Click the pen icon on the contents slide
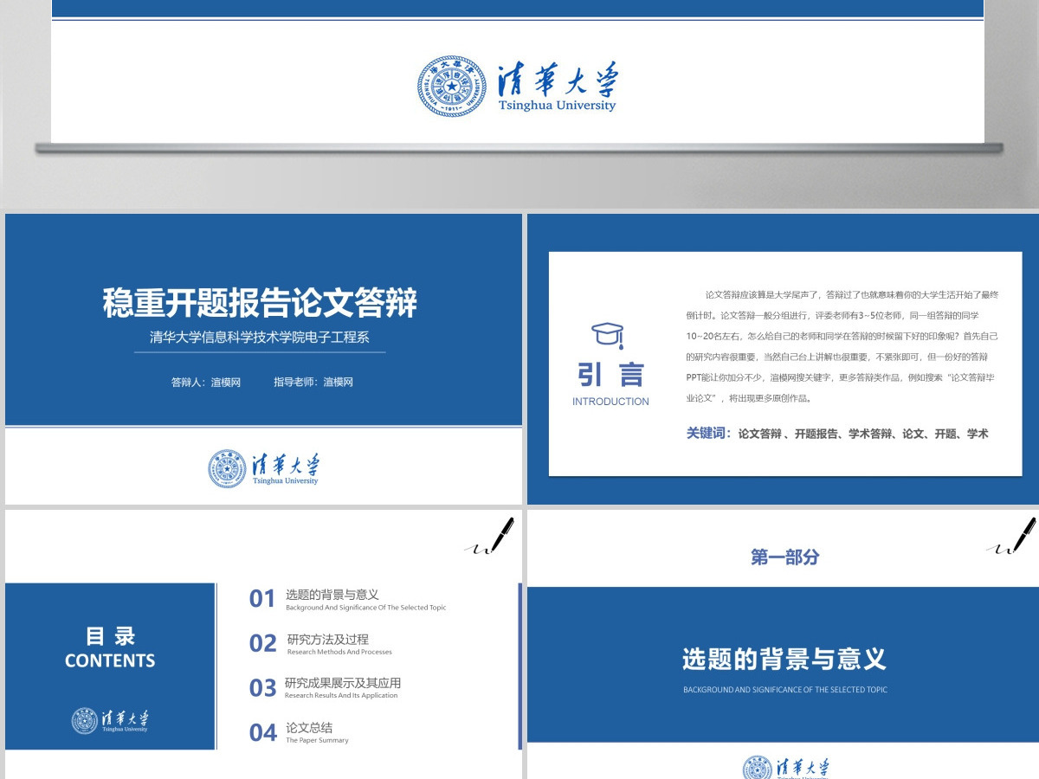1039x779 pixels. click(491, 536)
